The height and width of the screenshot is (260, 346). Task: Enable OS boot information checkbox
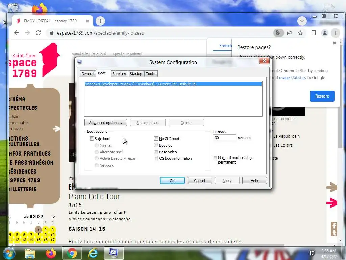click(x=156, y=158)
